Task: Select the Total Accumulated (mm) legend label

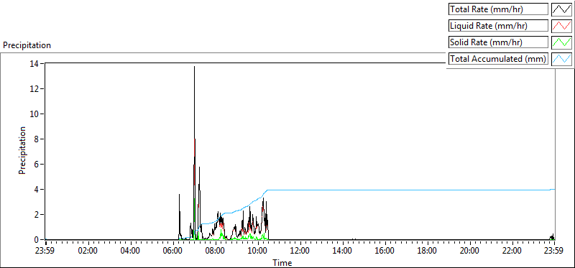Action: pyautogui.click(x=498, y=59)
